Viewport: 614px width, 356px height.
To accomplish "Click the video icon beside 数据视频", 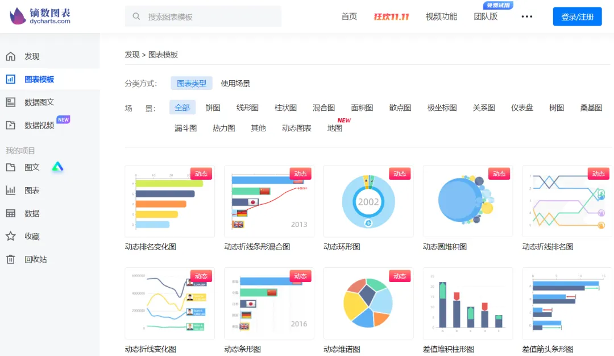I will coord(11,125).
